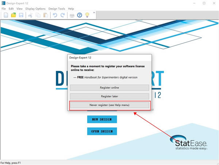Click the Cut scissors icon
The width and height of the screenshot is (219, 165).
(x=30, y=15)
